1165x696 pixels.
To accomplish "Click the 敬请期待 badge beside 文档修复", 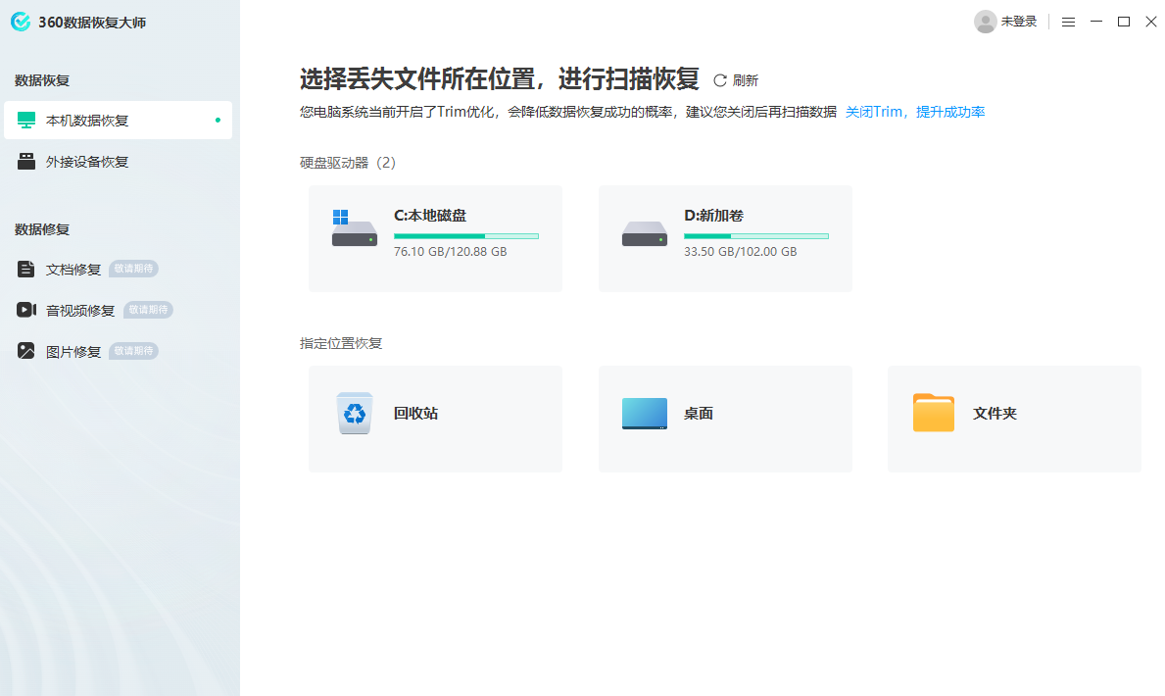I will 132,268.
